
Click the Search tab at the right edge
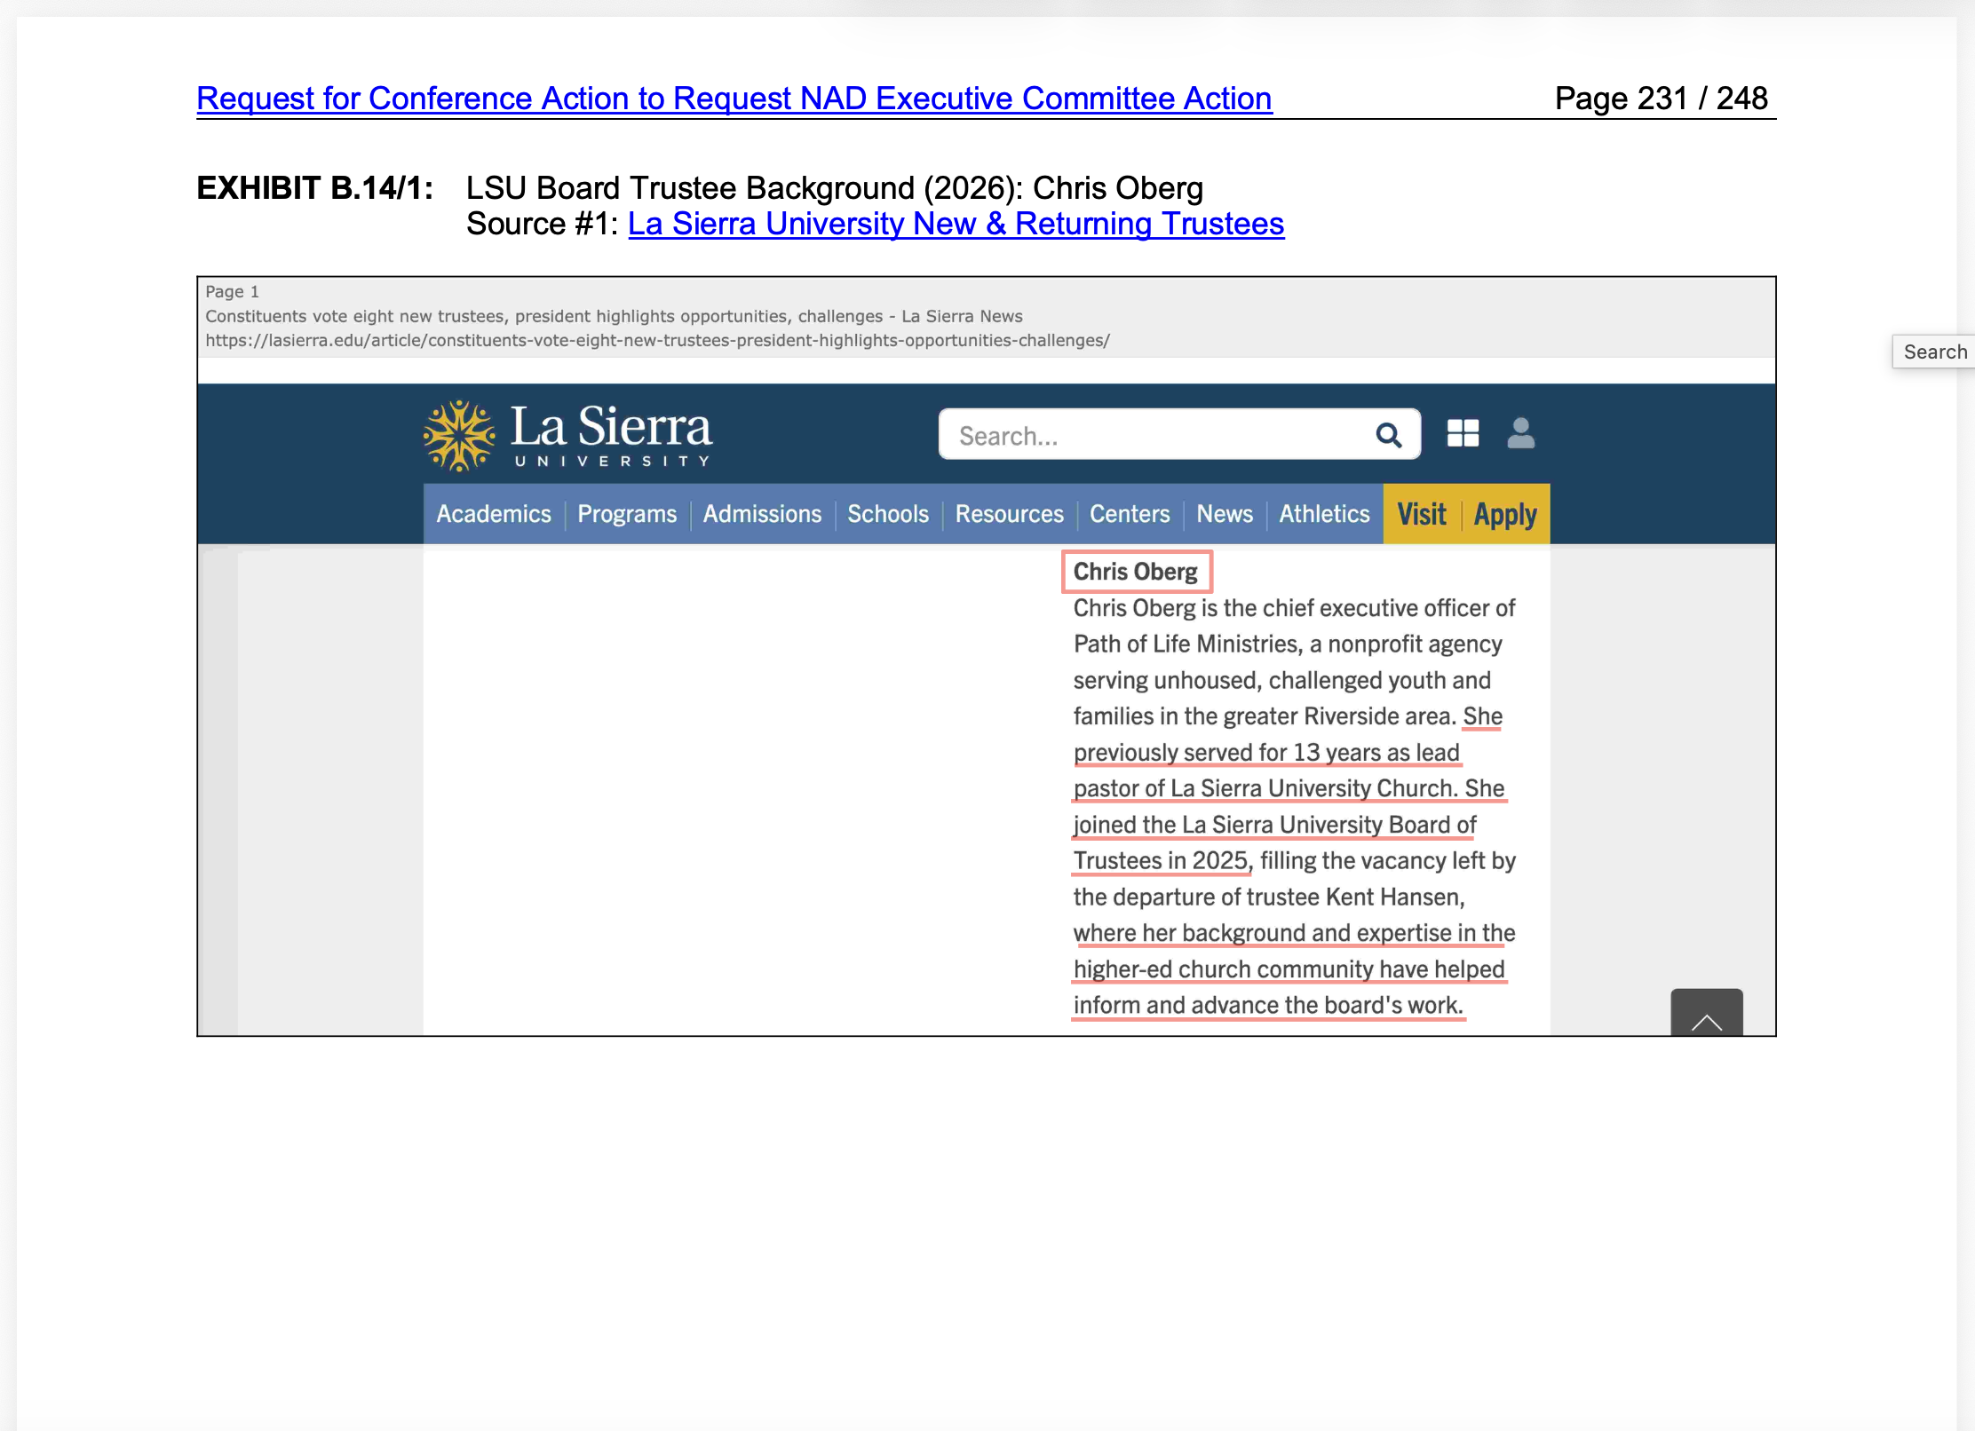click(x=1934, y=352)
